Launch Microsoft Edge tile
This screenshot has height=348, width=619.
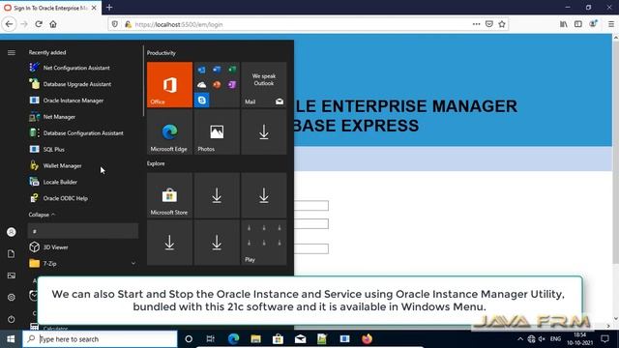(x=170, y=131)
